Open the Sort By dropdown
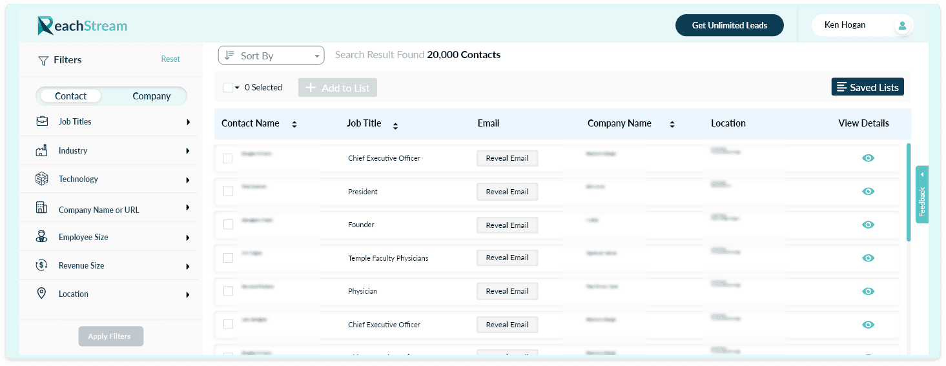 271,56
